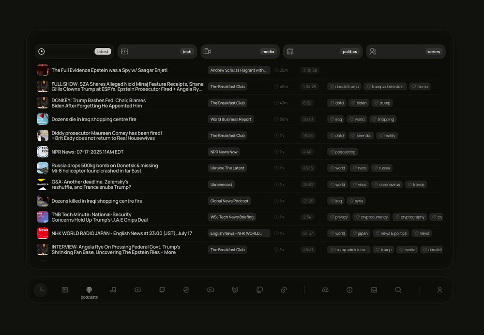Open the info circle icon

tap(349, 289)
